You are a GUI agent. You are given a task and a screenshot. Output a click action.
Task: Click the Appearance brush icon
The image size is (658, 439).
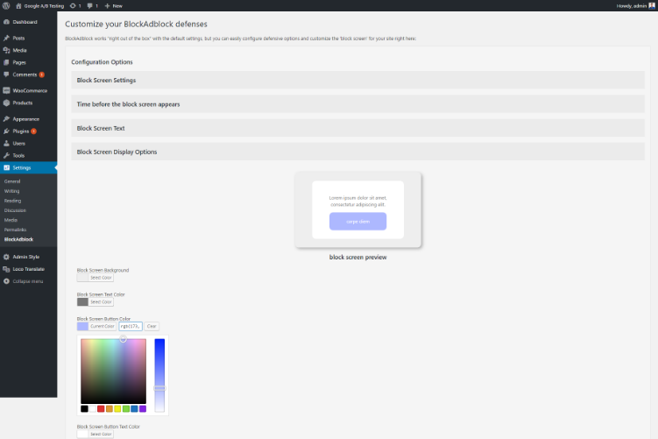(x=6, y=119)
